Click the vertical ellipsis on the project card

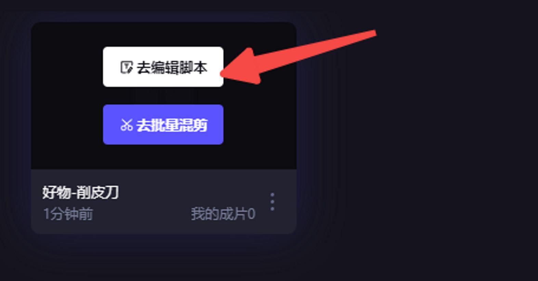[272, 202]
